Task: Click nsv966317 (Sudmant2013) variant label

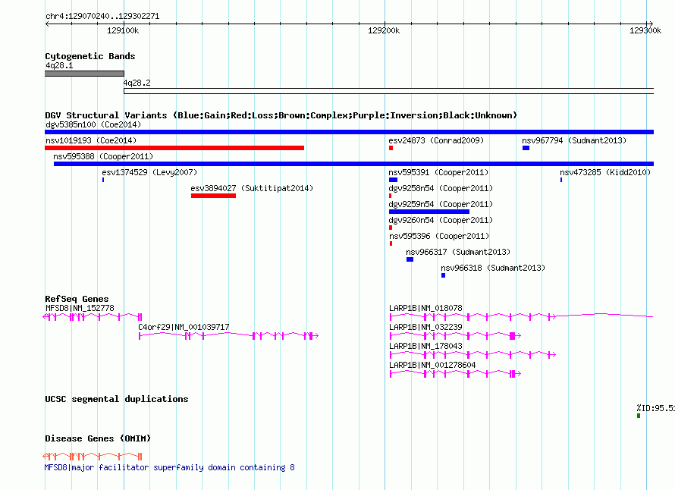Action: (x=458, y=252)
